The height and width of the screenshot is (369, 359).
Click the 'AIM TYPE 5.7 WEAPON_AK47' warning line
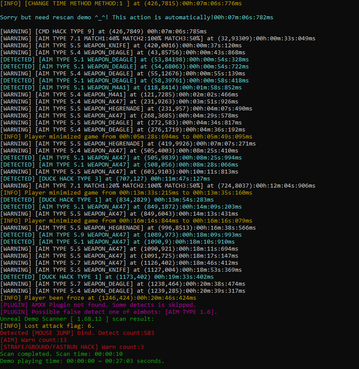119,263
